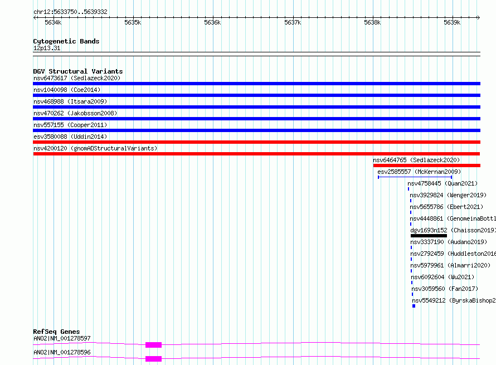Viewport: 496px width, 365px height.
Task: Click the 5636k ruler tick label
Action: [212, 22]
